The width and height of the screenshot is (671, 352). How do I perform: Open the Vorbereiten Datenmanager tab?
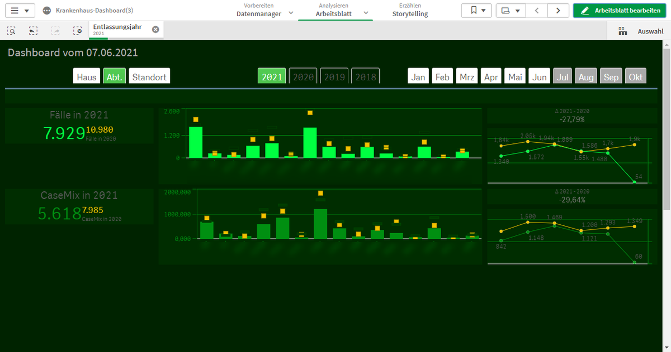(258, 10)
